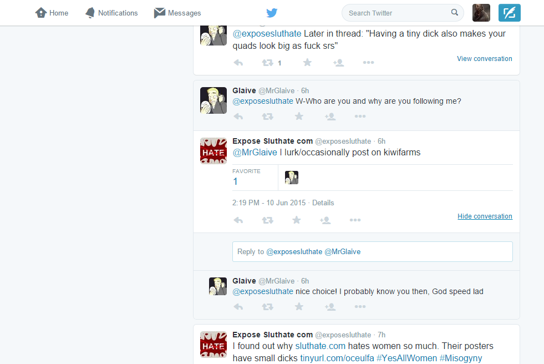
Task: Favorite the 'Later in thread' tweet
Action: [x=307, y=63]
